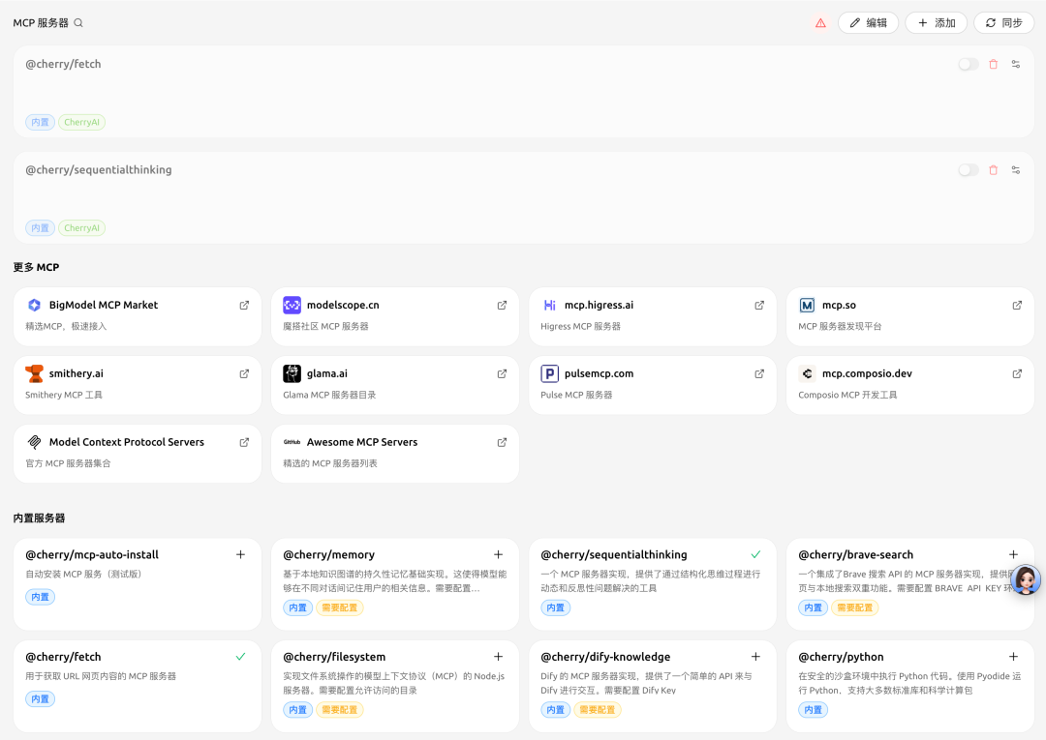Image resolution: width=1046 pixels, height=740 pixels.
Task: Click the red warning triangle icon
Action: click(x=820, y=23)
